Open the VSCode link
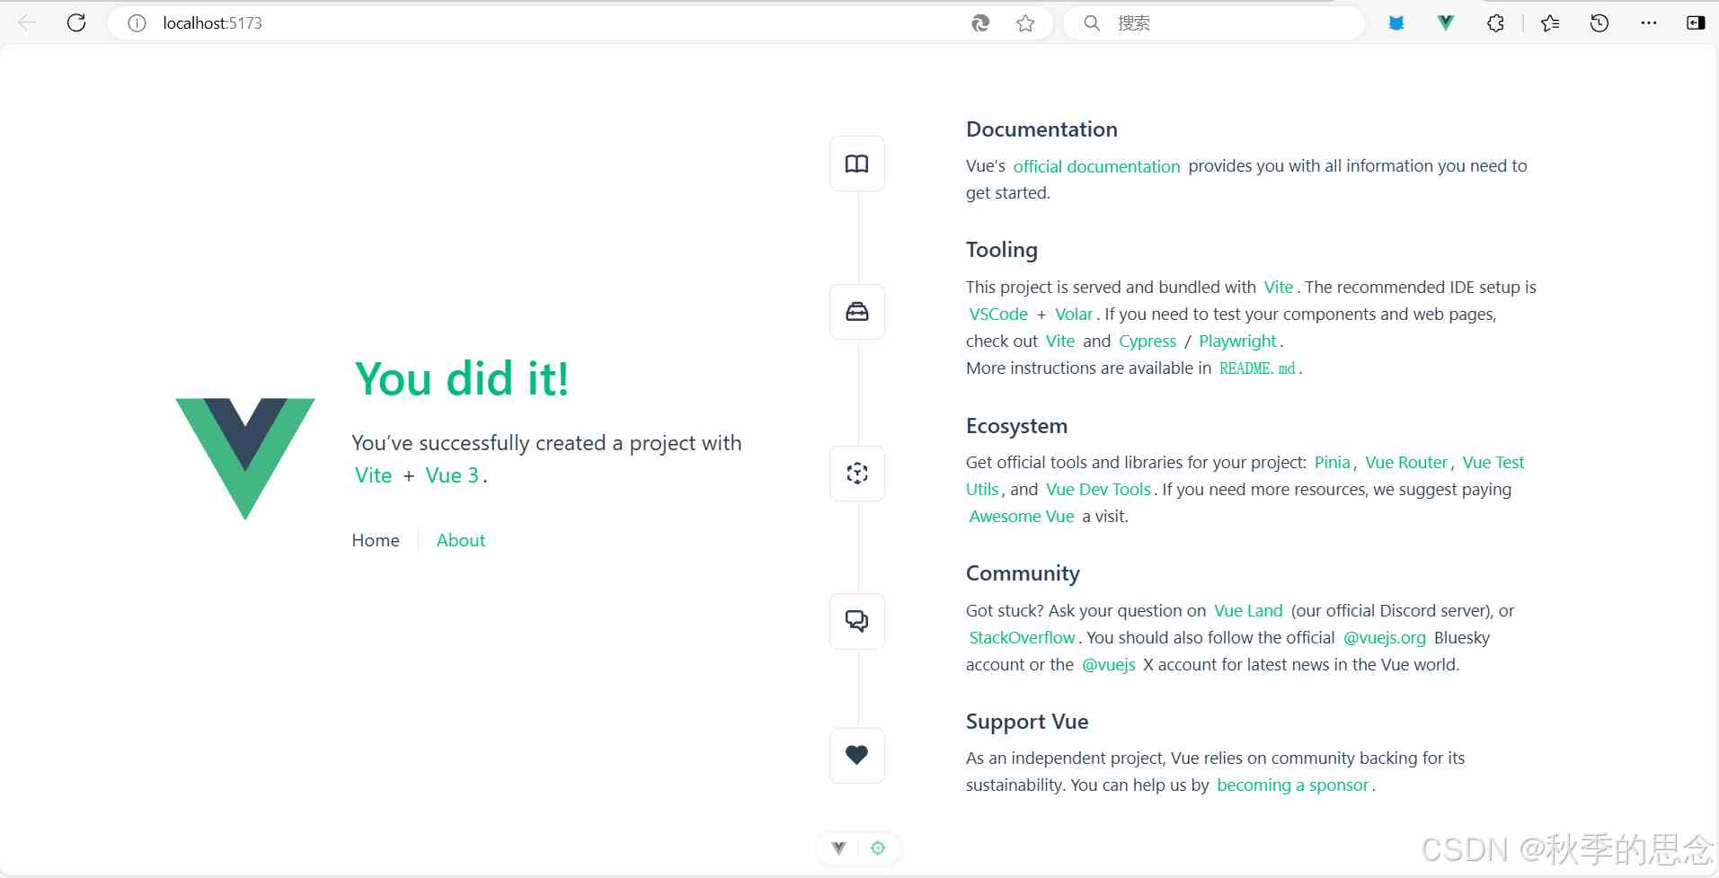This screenshot has width=1719, height=878. (x=997, y=315)
